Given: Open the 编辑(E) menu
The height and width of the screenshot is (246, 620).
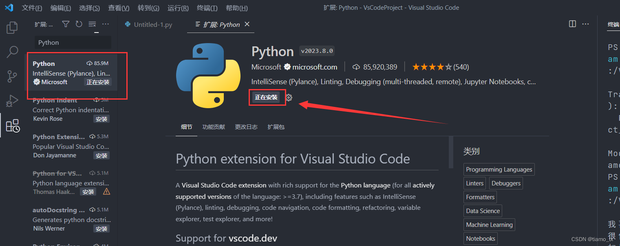Looking at the screenshot, I should [60, 8].
